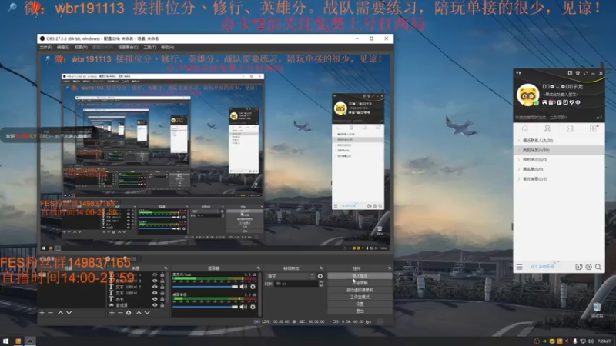
Task: Open the 桌面音频 audio settings gear
Action: 253,307
